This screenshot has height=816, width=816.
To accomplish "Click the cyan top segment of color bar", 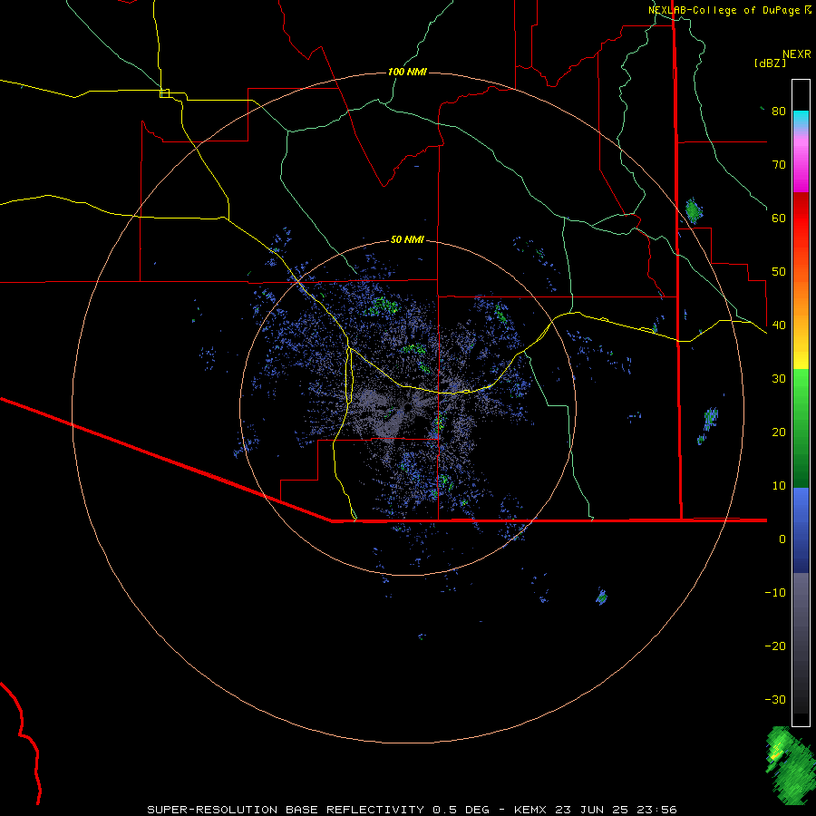I will (801, 120).
